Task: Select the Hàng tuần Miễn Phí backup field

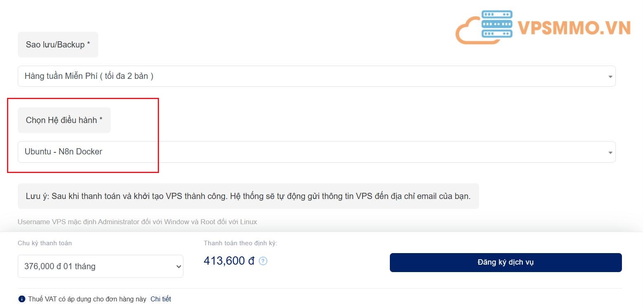Action: (x=317, y=76)
